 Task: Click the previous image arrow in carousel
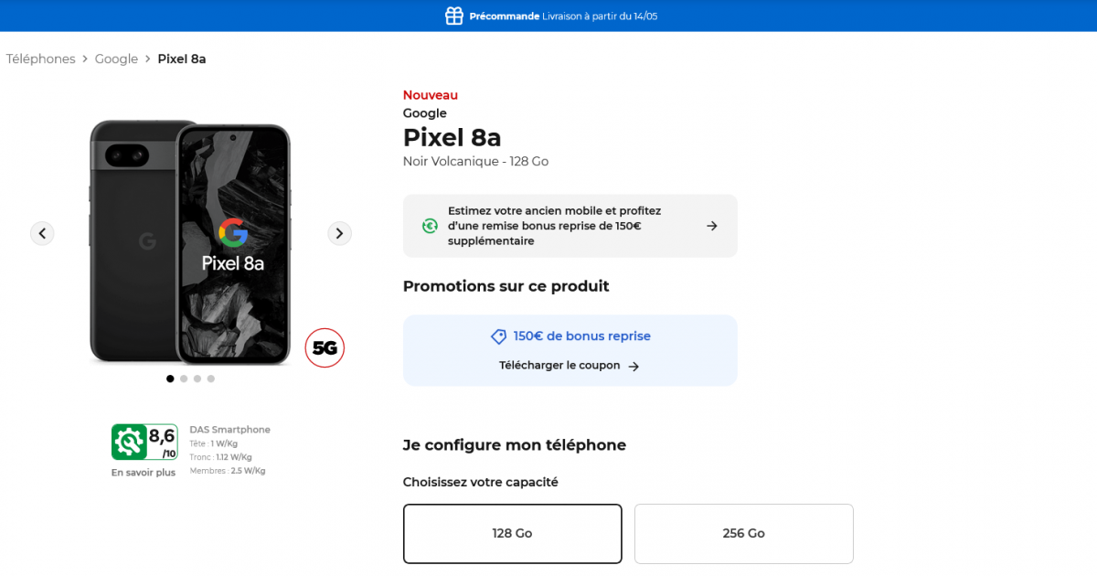point(42,233)
